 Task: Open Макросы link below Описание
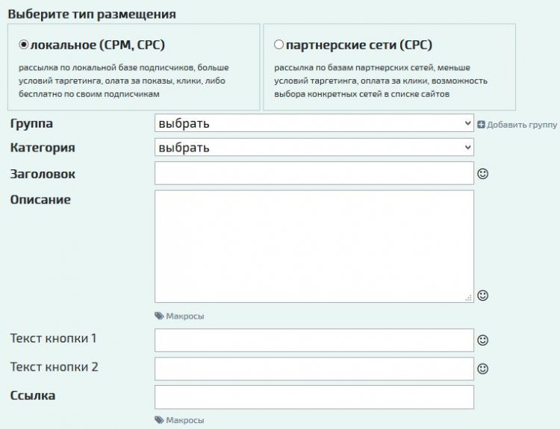click(x=185, y=316)
